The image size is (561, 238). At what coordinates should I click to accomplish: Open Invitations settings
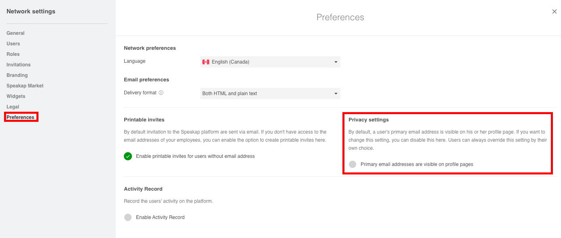pos(19,65)
